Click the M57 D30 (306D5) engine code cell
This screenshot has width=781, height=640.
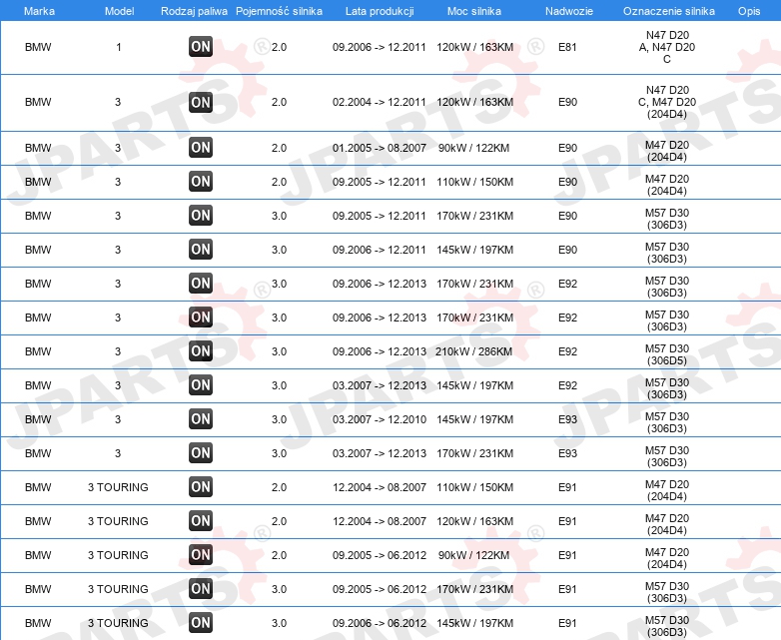pyautogui.click(x=667, y=354)
